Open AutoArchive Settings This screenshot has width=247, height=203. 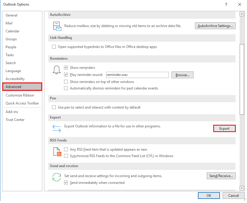pos(215,26)
